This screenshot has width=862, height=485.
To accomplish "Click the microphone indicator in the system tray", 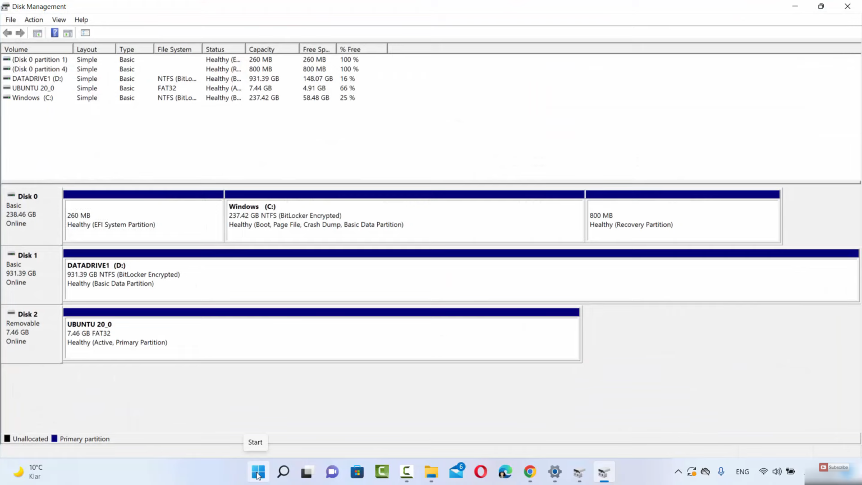I will pyautogui.click(x=721, y=472).
